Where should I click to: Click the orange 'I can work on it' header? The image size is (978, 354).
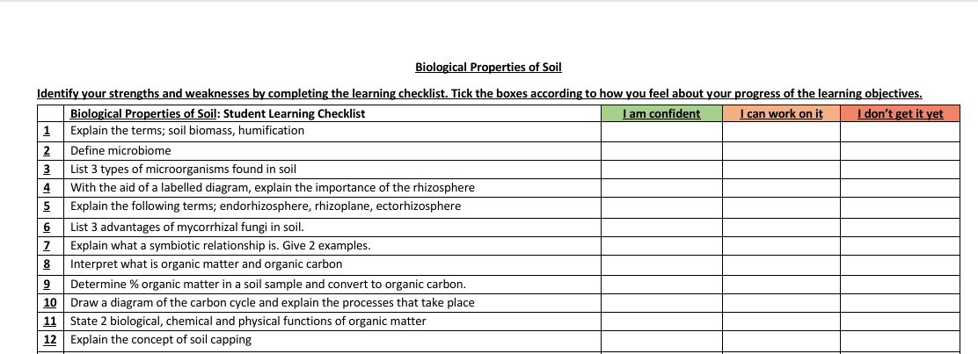click(x=781, y=113)
